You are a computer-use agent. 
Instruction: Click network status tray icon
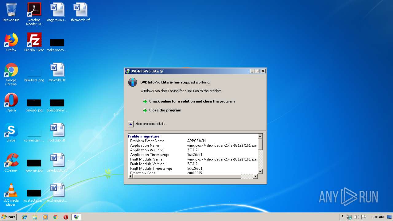tap(349, 217)
